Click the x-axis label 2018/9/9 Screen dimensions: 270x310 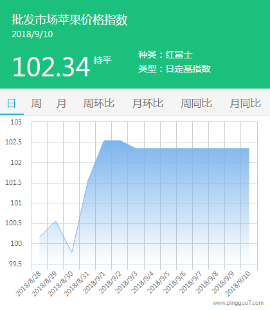tap(223, 282)
